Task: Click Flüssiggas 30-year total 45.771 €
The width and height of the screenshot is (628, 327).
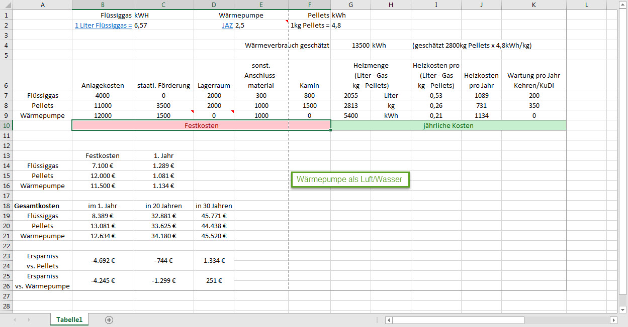Action: (x=214, y=216)
